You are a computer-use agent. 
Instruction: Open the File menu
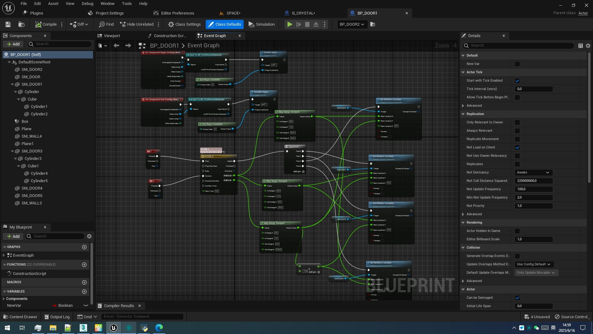pos(24,4)
